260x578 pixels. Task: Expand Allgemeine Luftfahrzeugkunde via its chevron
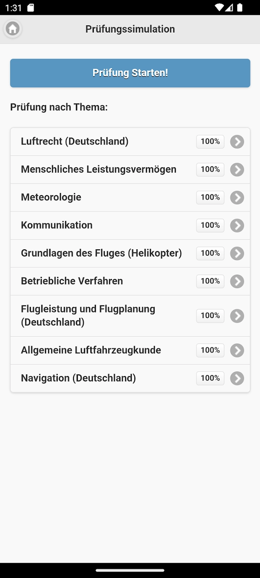[x=237, y=350]
